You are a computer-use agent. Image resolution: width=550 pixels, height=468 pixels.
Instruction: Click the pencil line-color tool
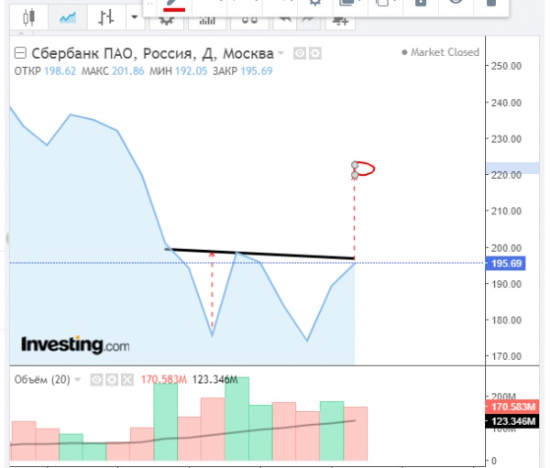pos(174,5)
